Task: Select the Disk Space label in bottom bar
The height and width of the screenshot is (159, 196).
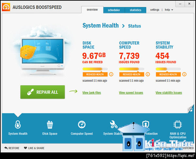Action: 50,134
